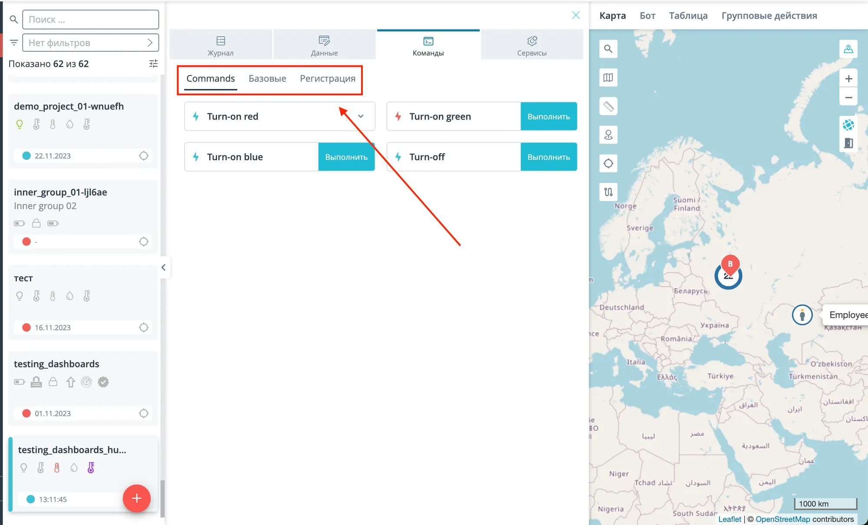Open the Базовые commands subtab
Viewport: 868px width, 525px height.
click(267, 79)
